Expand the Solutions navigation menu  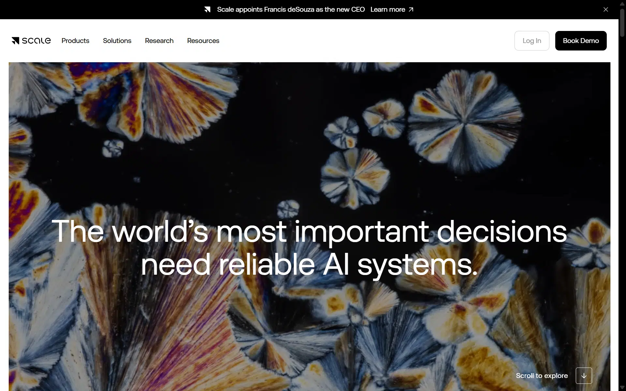click(x=117, y=41)
